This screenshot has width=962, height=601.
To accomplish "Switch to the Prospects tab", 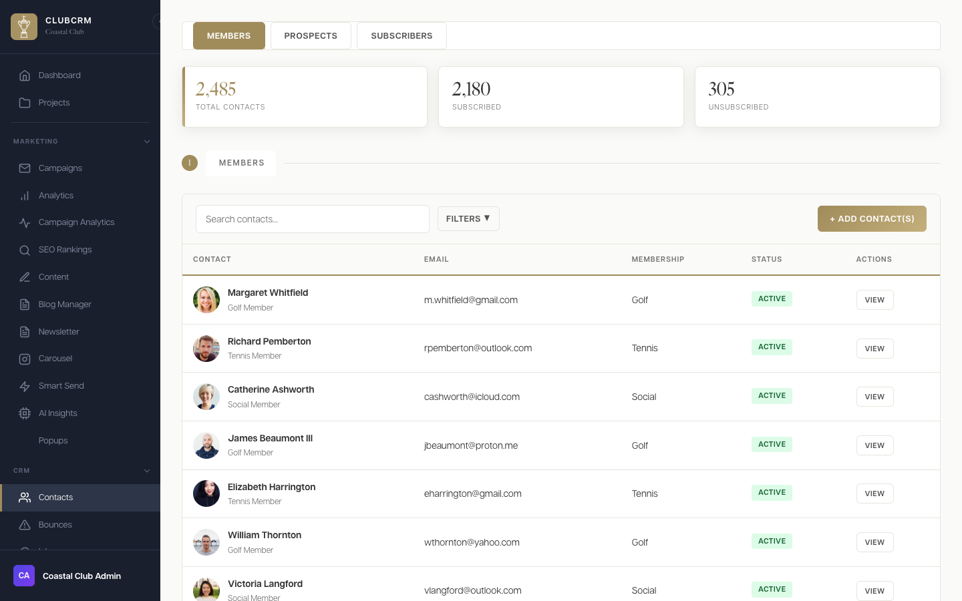I will [311, 35].
